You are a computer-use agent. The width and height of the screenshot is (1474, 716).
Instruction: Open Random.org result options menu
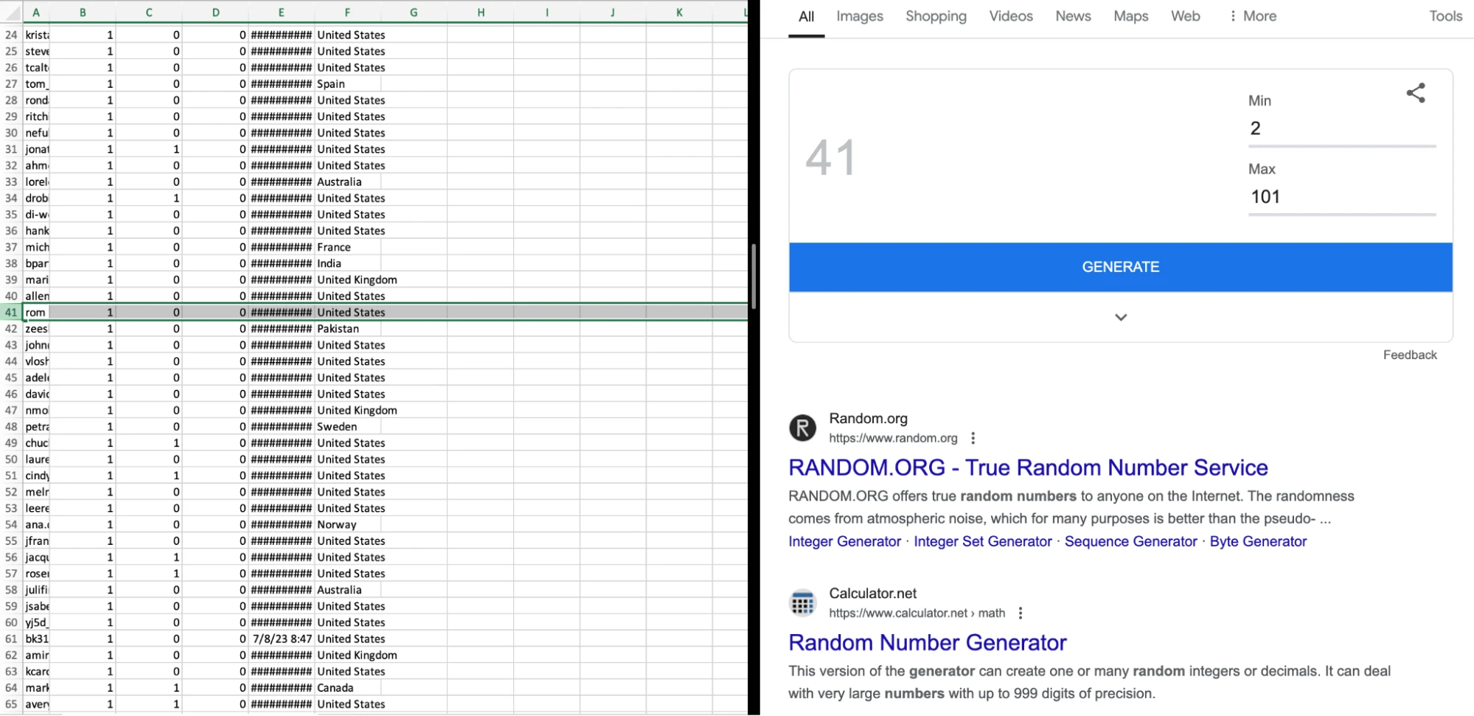[973, 438]
